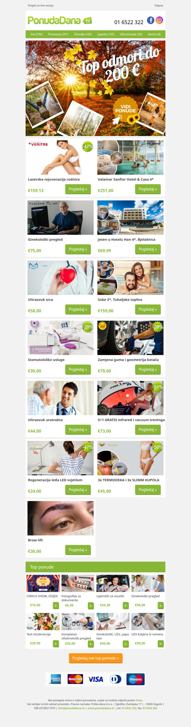Screen dimensions: 191x727
Task: Click the arrow button for Test intolerancije
Action: tap(56, 643)
